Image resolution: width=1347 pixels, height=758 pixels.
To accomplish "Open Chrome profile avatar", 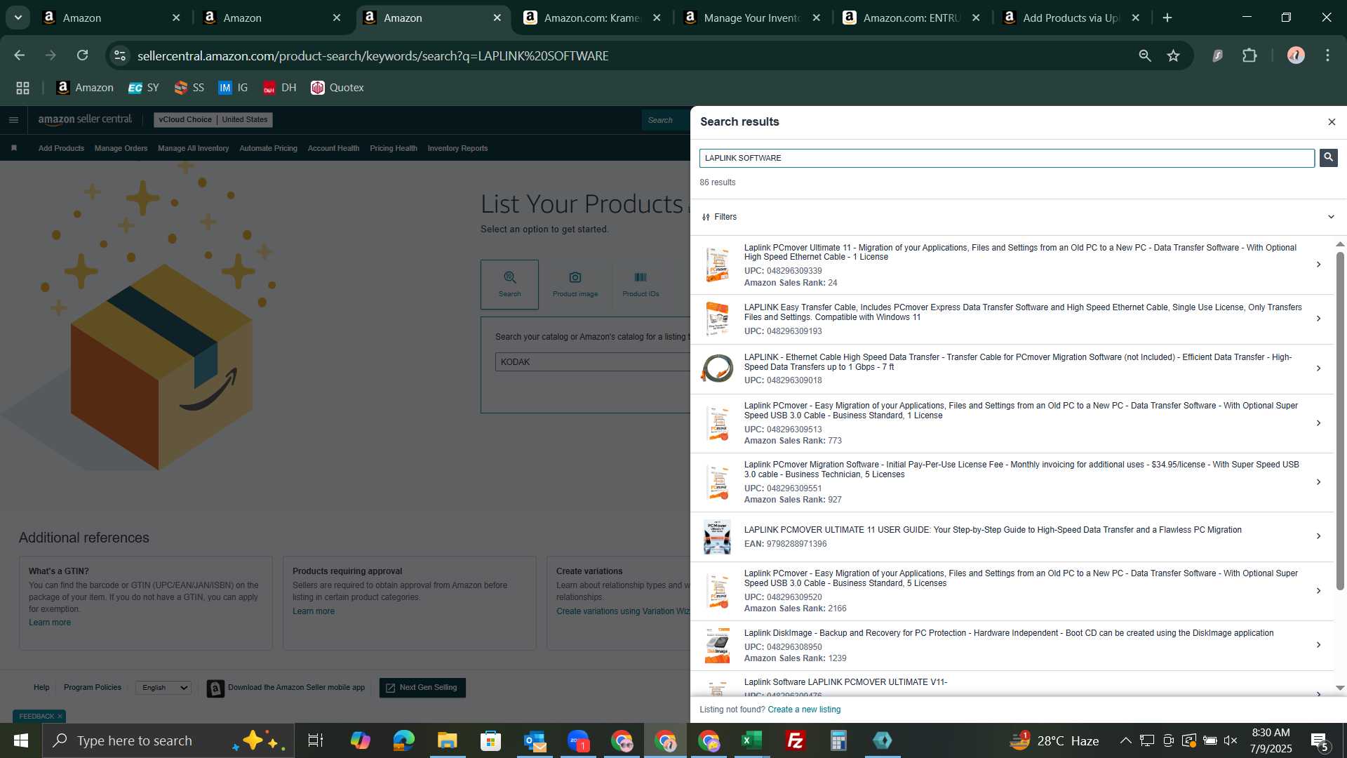I will click(x=1296, y=55).
